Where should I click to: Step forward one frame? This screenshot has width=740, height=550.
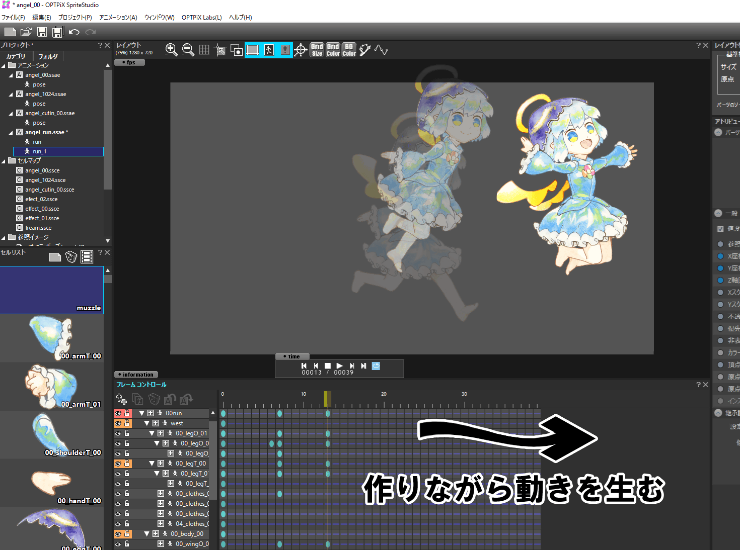(351, 366)
